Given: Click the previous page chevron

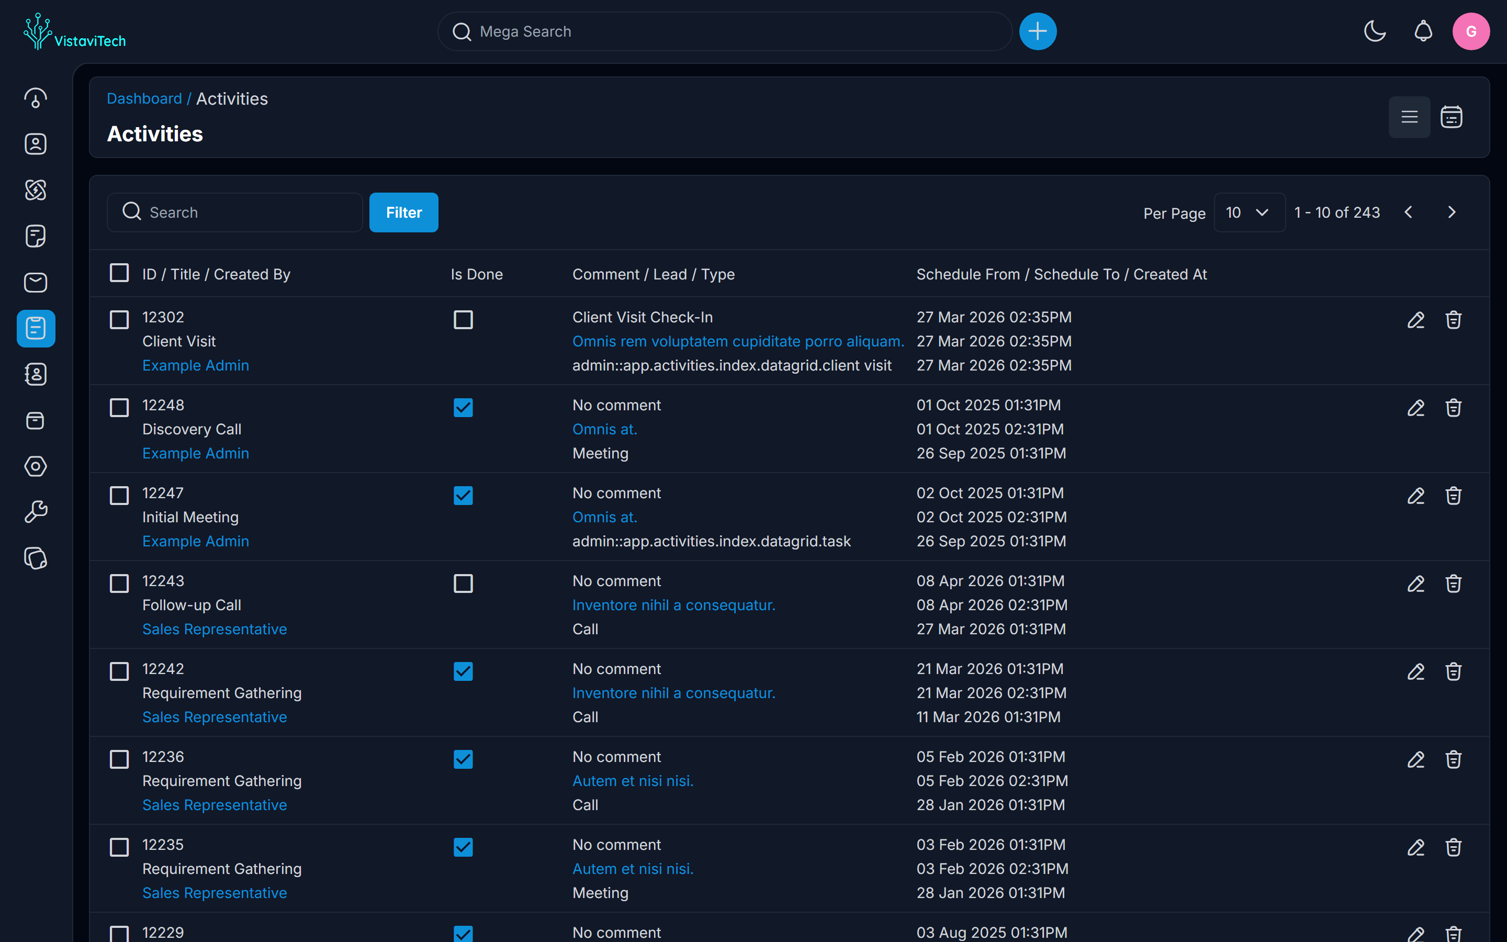Looking at the screenshot, I should [x=1408, y=212].
